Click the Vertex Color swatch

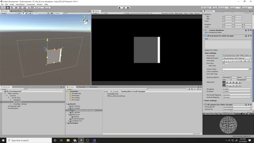point(236,69)
